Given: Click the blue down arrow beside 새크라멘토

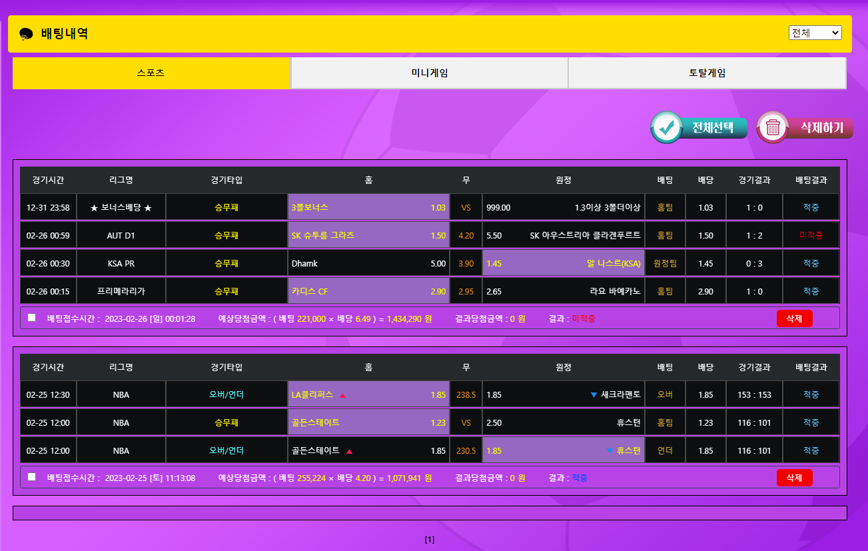Looking at the screenshot, I should pyautogui.click(x=594, y=395).
